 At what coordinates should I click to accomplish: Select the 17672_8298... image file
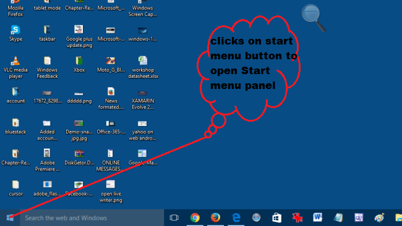(48, 97)
